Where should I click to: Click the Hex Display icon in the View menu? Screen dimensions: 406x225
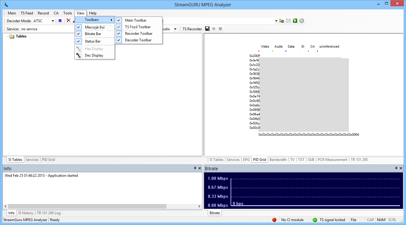79,49
